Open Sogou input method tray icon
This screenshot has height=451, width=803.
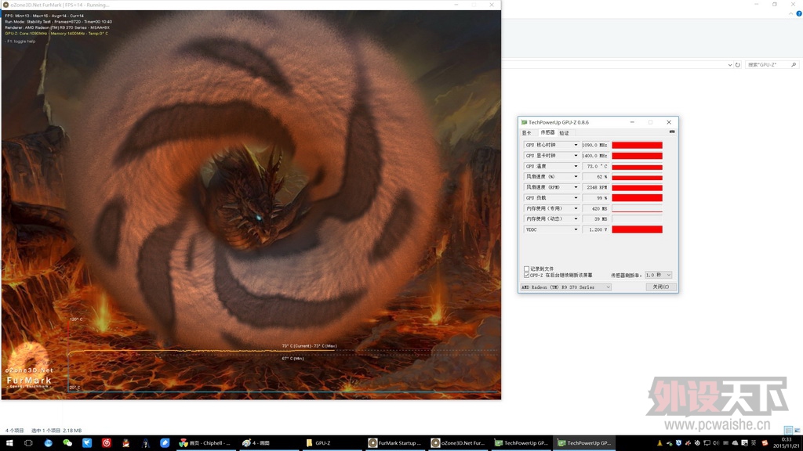click(x=765, y=443)
